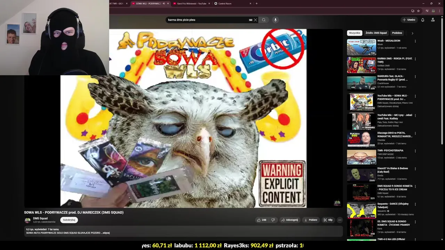Open TWR- PSYCHOTERAPIA thumbnail
Image resolution: width=445 pixels, height=250 pixels.
point(362,157)
